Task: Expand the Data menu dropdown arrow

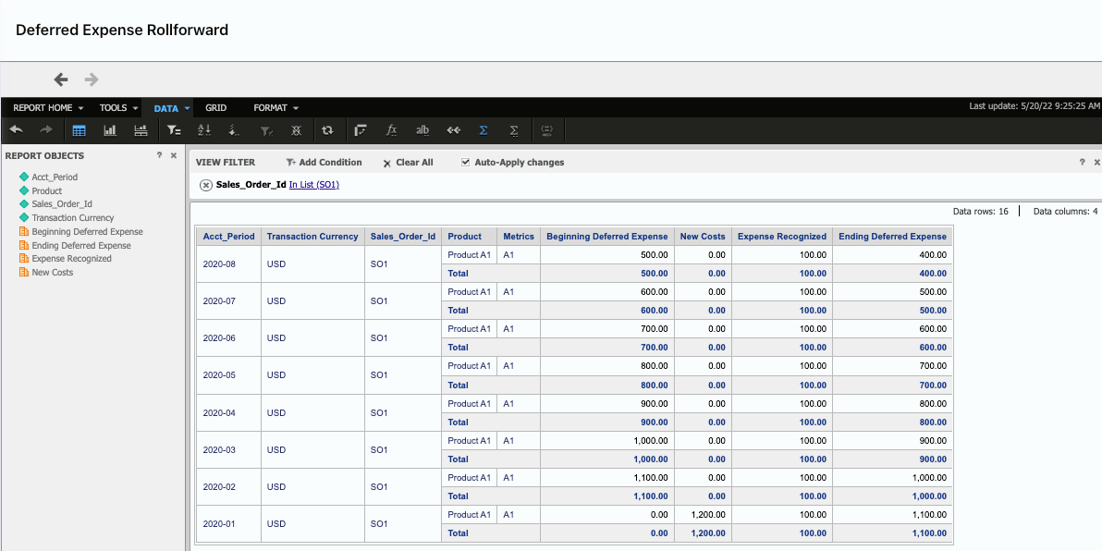Action: click(187, 108)
